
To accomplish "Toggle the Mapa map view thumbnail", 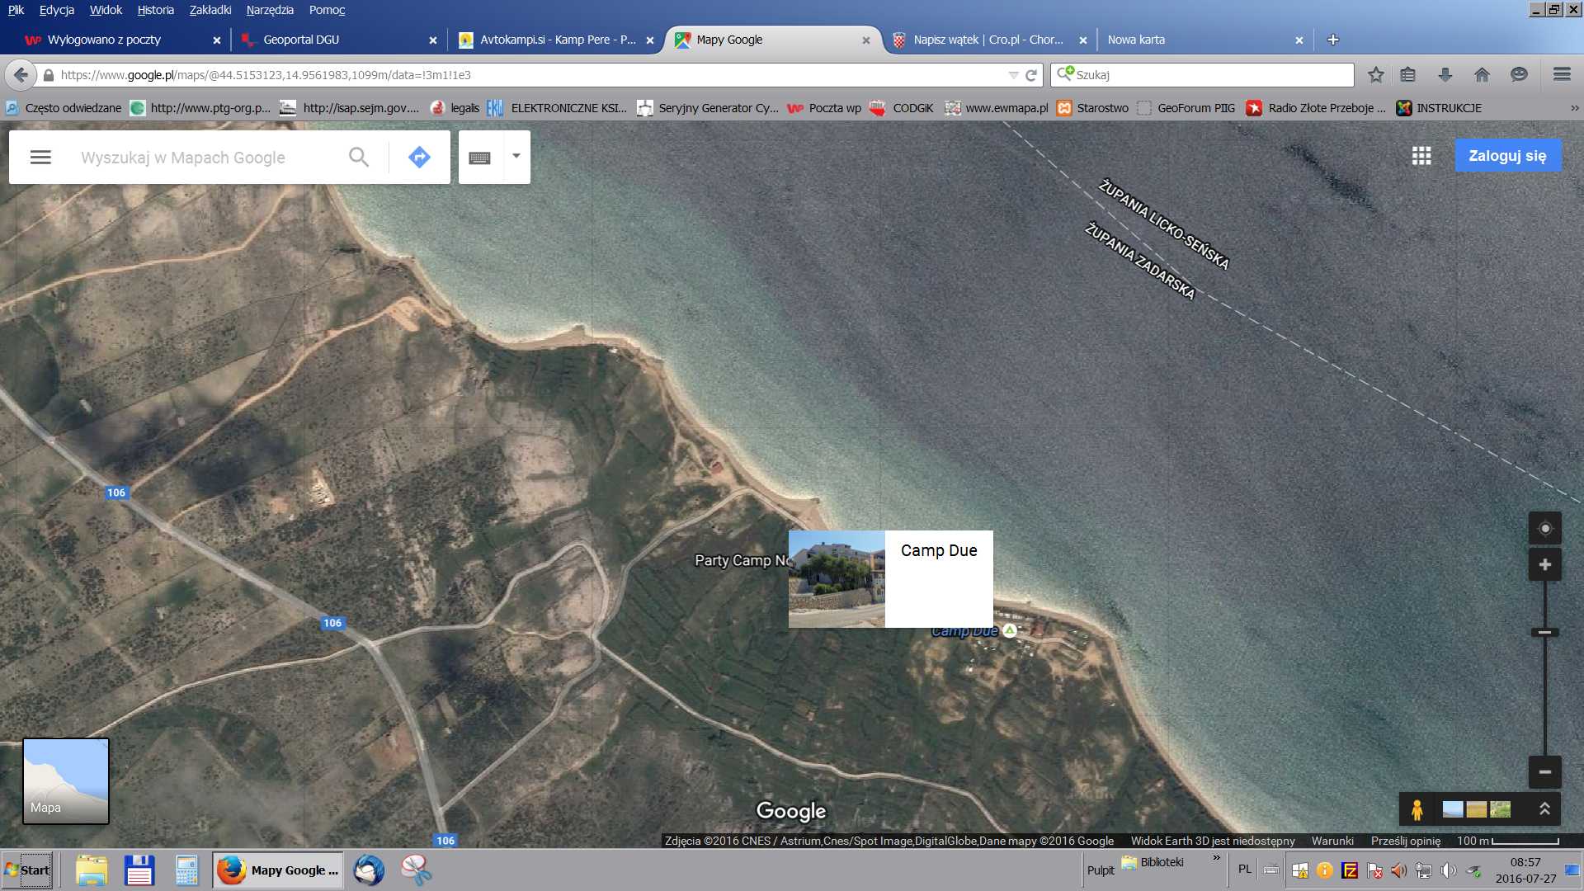I will (x=66, y=780).
